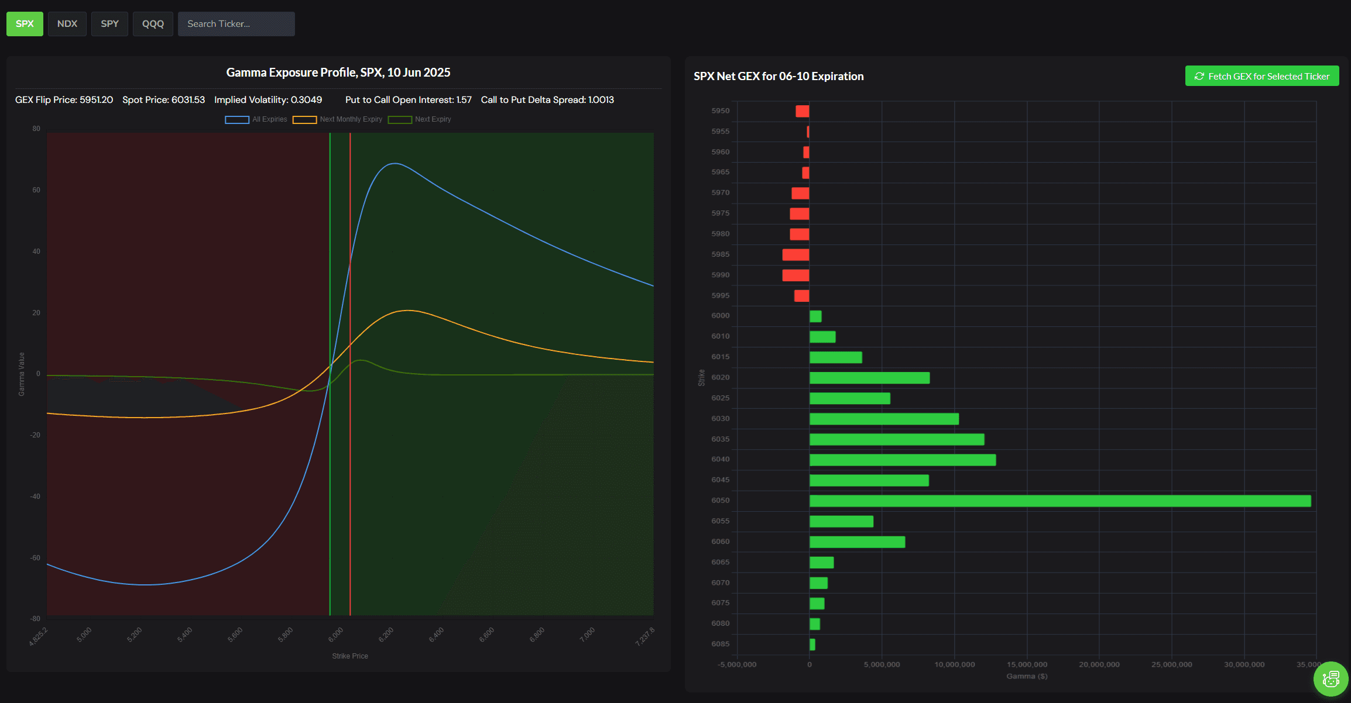
Task: Select the green bar at strike 6030
Action: (x=884, y=419)
